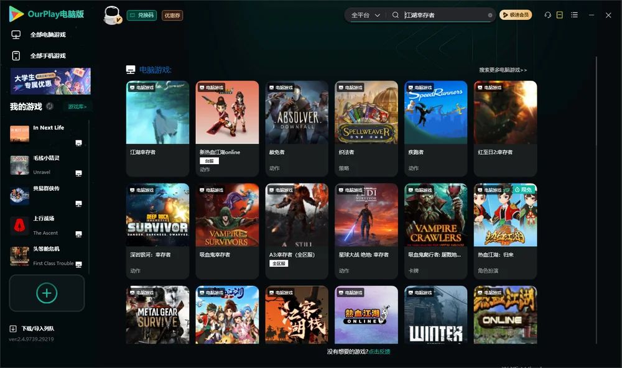Click the 新热血江湖online title text

[x=220, y=152]
